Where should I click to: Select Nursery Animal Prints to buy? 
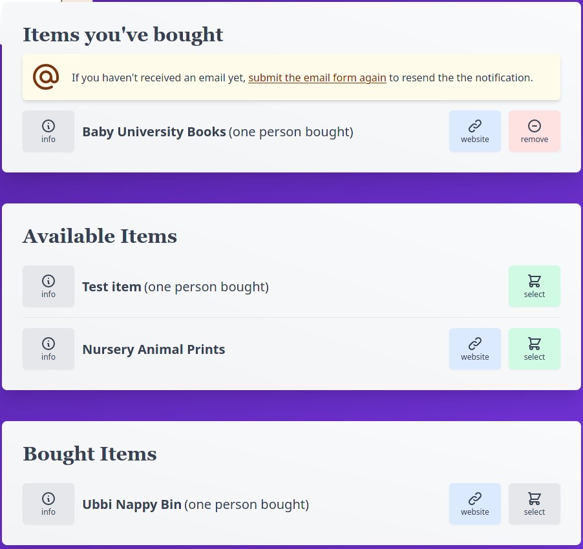point(535,349)
